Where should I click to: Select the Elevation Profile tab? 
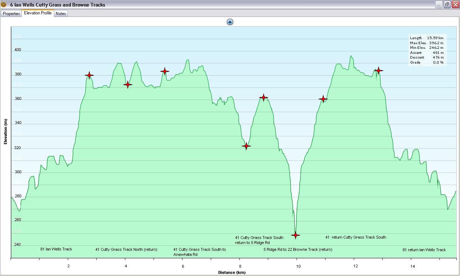click(37, 13)
